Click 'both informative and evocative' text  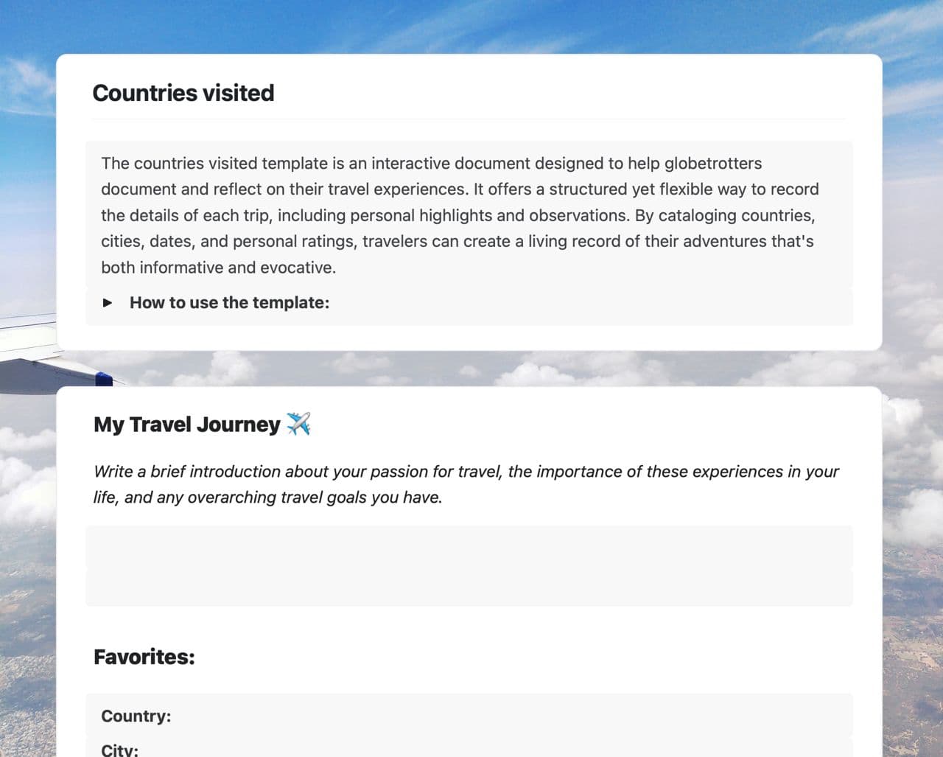[218, 268]
